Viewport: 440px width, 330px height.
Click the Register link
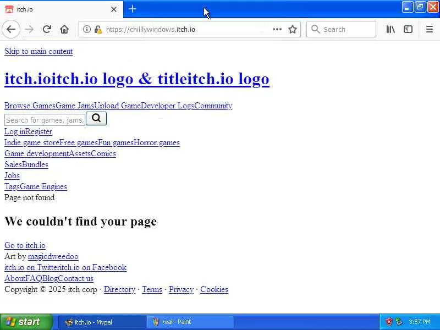38,131
